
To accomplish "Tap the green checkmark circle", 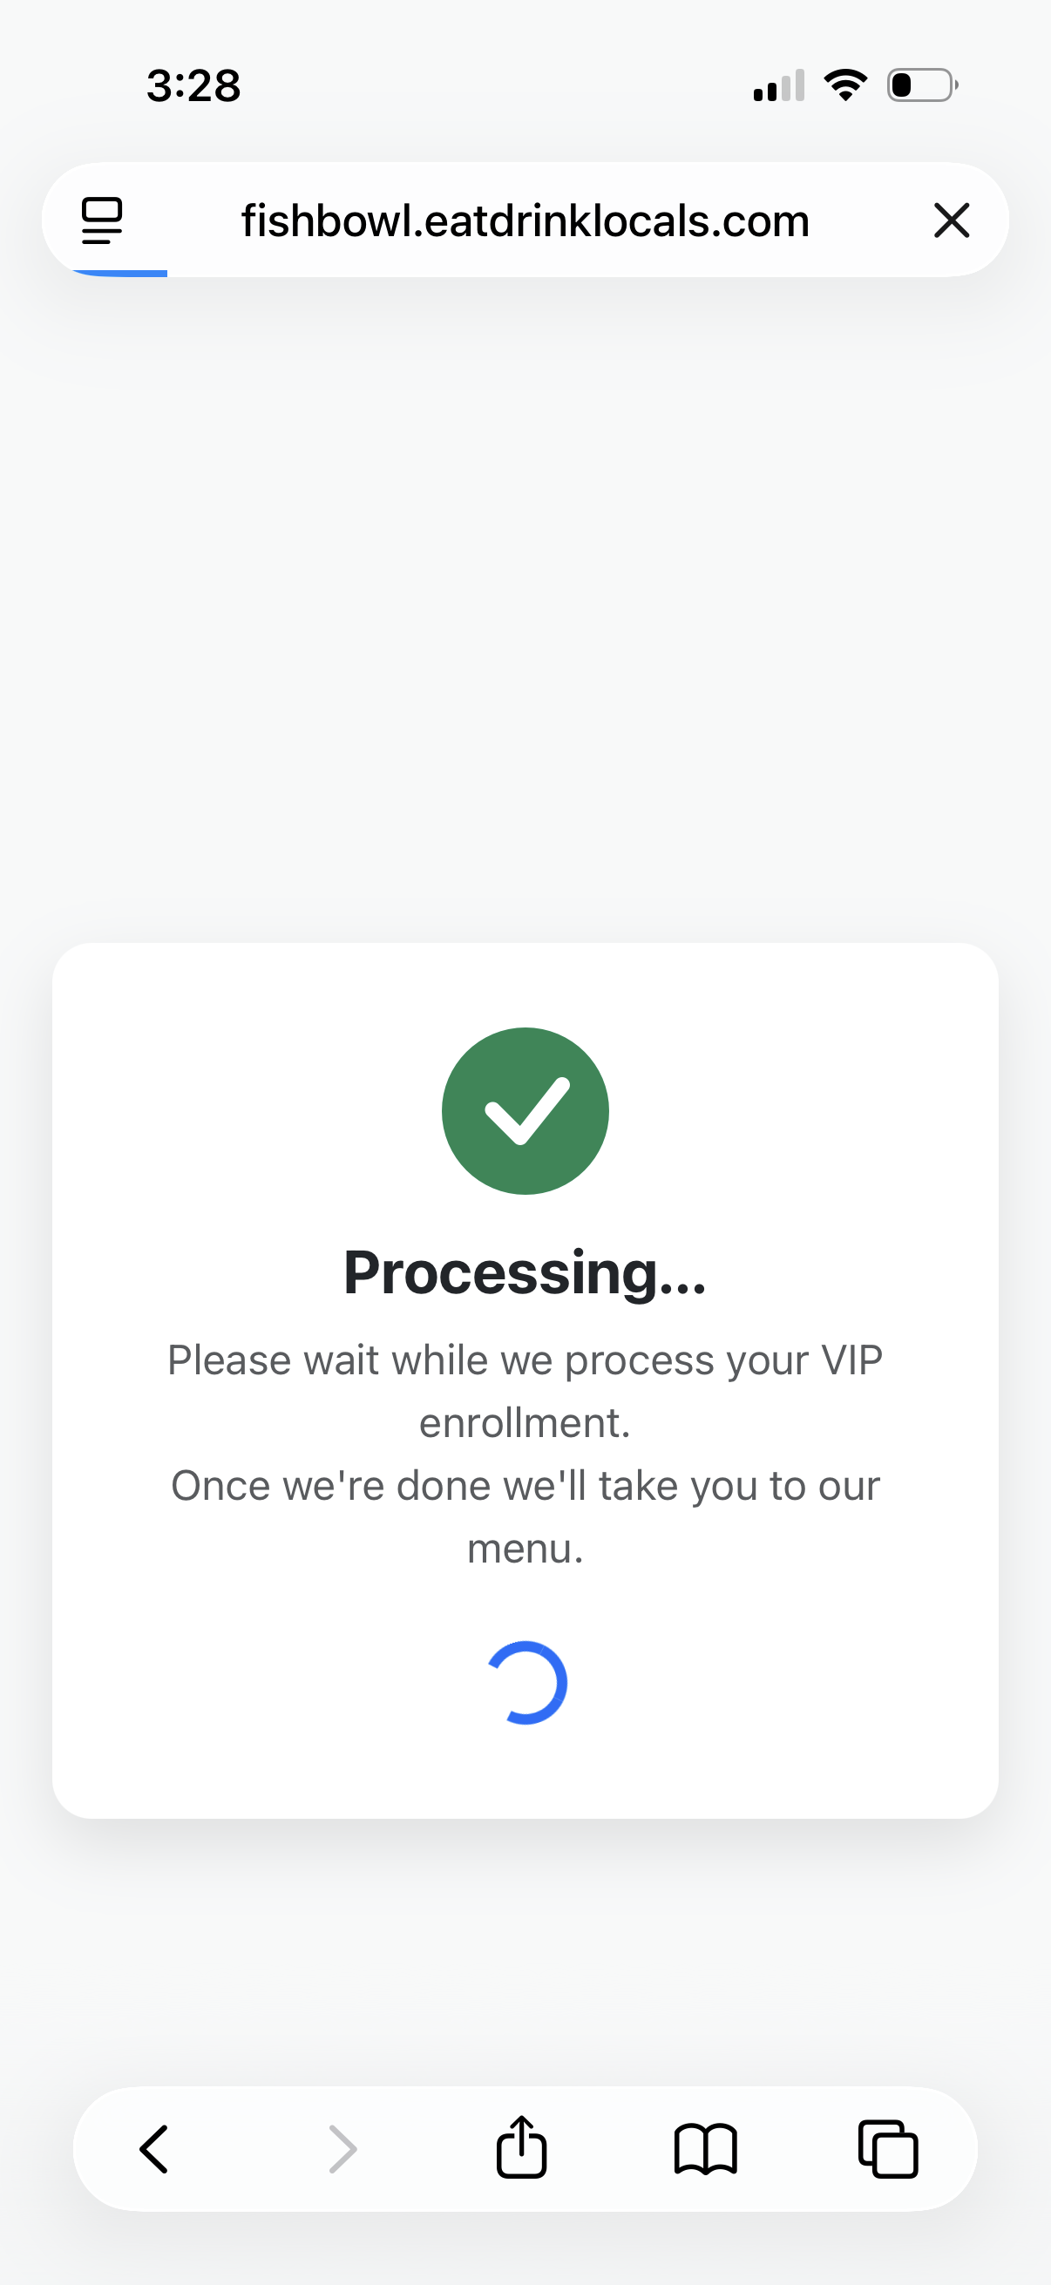I will [x=525, y=1110].
